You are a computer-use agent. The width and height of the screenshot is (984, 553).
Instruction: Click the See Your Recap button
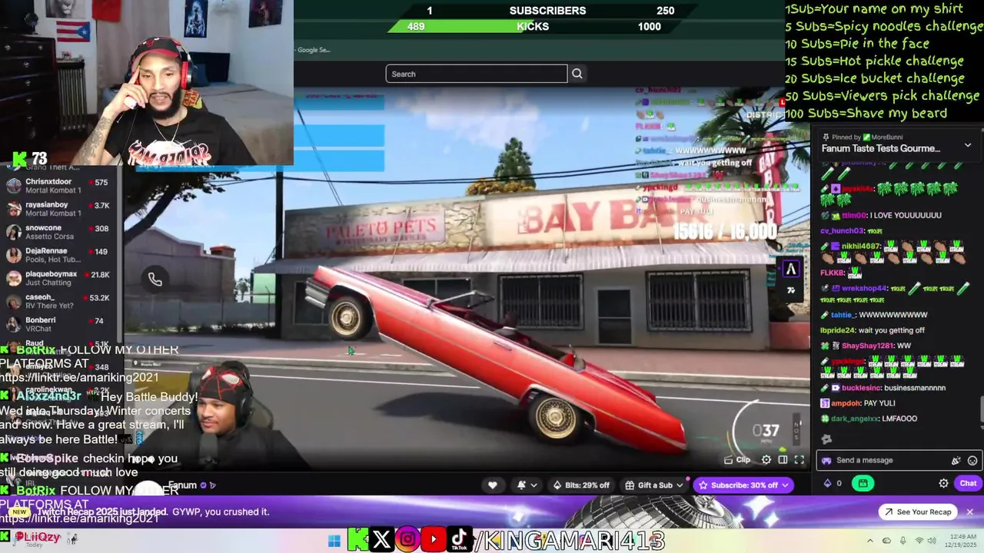[917, 512]
